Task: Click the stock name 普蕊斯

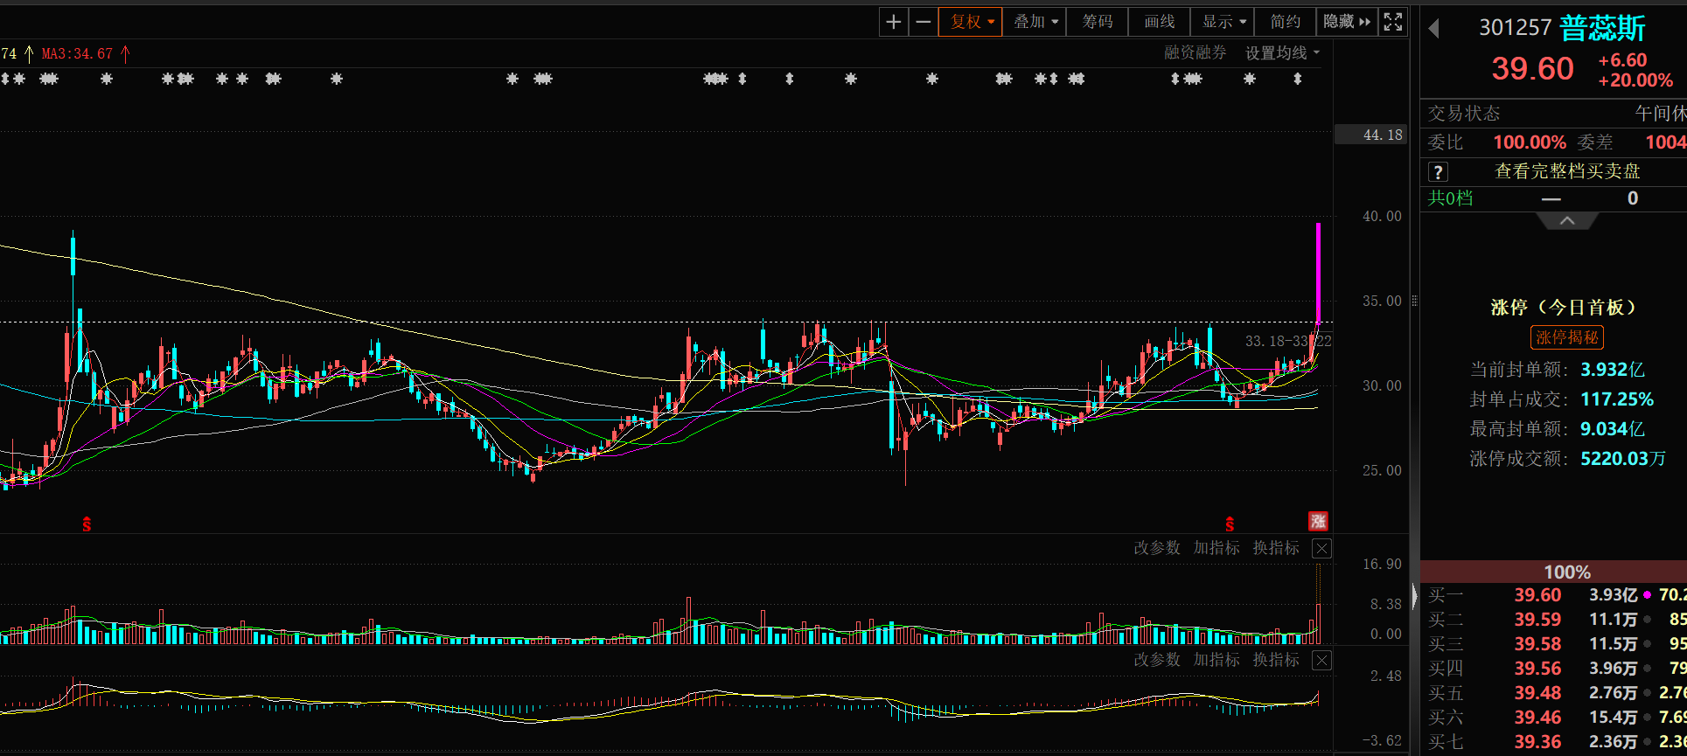Action: pos(1603,28)
